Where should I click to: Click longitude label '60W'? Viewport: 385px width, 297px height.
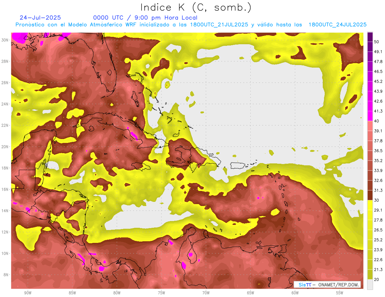[295, 293]
